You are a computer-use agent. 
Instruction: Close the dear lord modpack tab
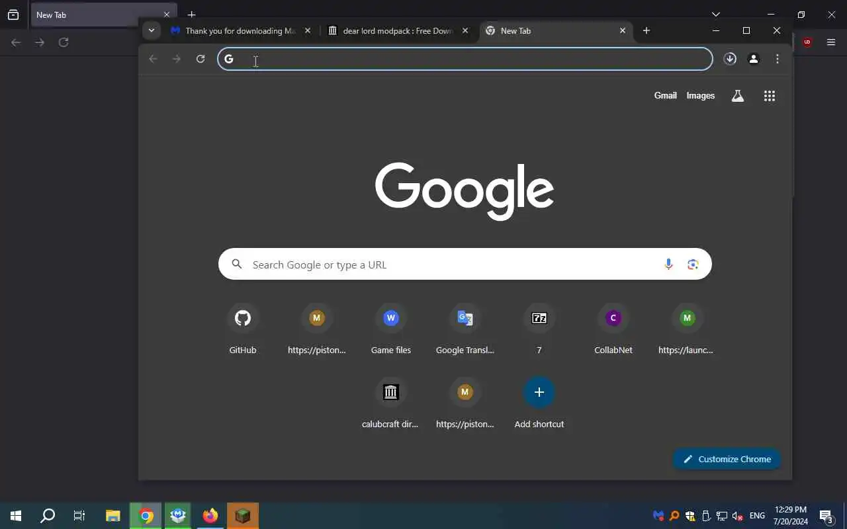[465, 30]
